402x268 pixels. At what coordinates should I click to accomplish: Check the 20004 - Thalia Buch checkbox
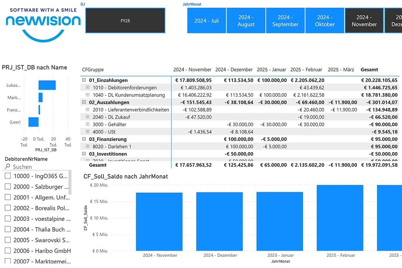[8, 229]
